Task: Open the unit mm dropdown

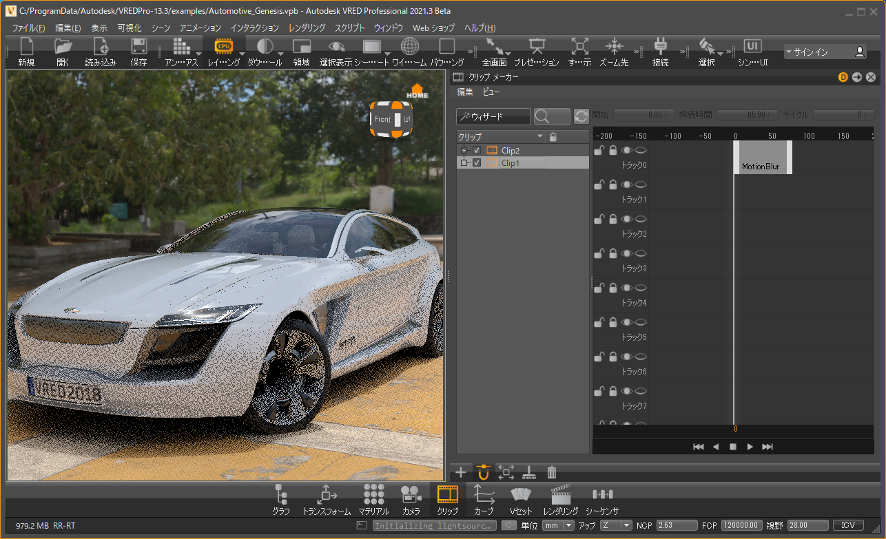Action: 558,525
